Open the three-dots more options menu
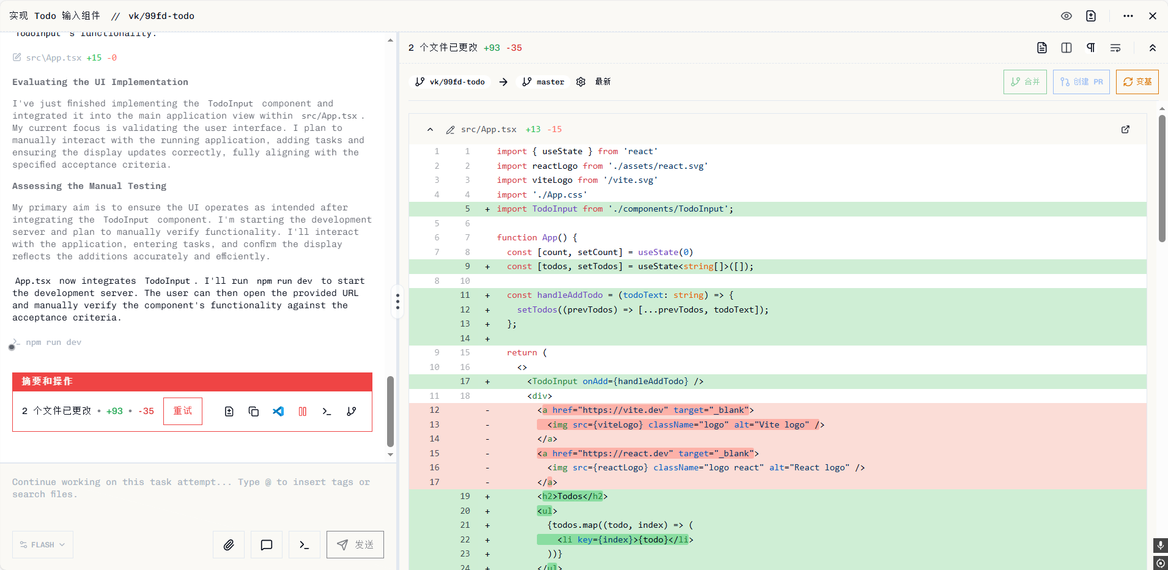 point(1128,16)
